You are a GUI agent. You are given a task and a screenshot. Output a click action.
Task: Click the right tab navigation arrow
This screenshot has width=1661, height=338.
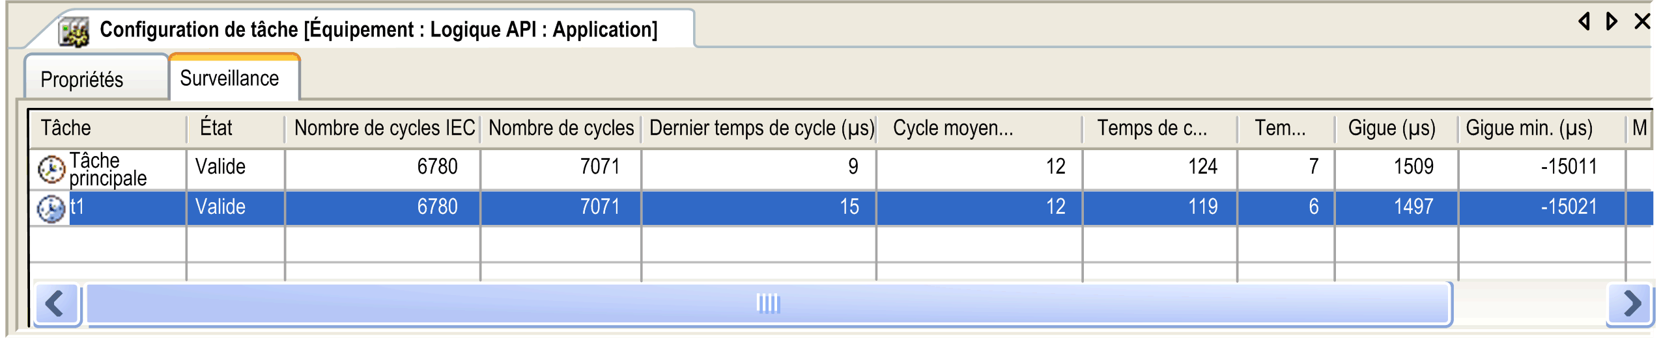1611,21
